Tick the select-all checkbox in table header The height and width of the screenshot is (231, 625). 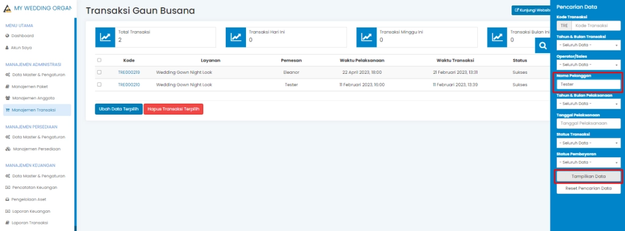click(99, 60)
